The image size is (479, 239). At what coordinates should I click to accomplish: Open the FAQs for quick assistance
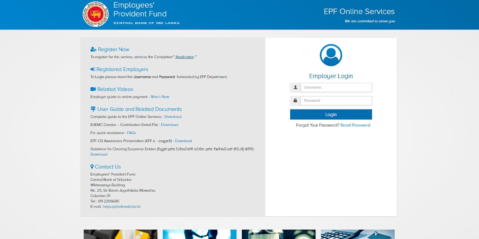(x=132, y=133)
